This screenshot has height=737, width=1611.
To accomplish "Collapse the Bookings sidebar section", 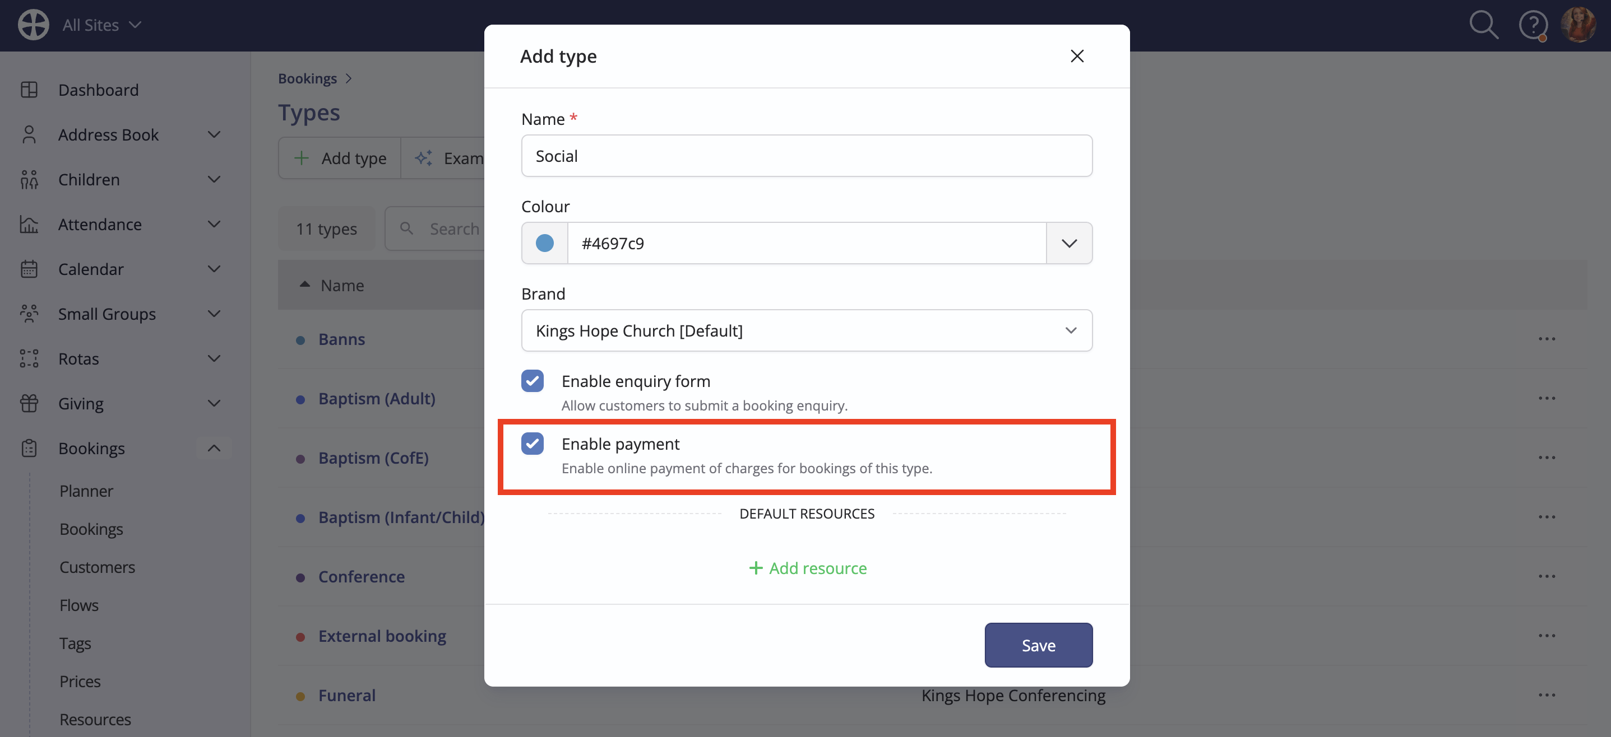I will 214,449.
